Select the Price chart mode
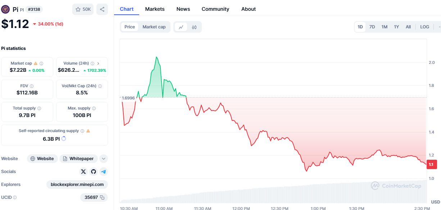The width and height of the screenshot is (441, 210). pyautogui.click(x=130, y=27)
